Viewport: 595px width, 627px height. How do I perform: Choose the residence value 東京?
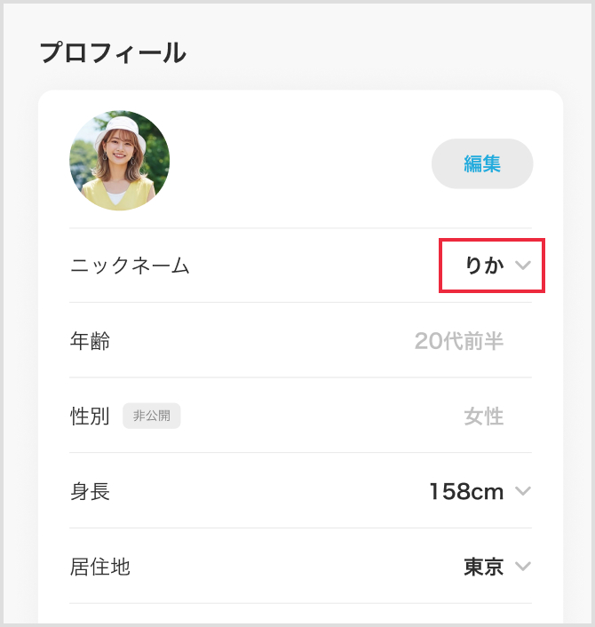483,567
